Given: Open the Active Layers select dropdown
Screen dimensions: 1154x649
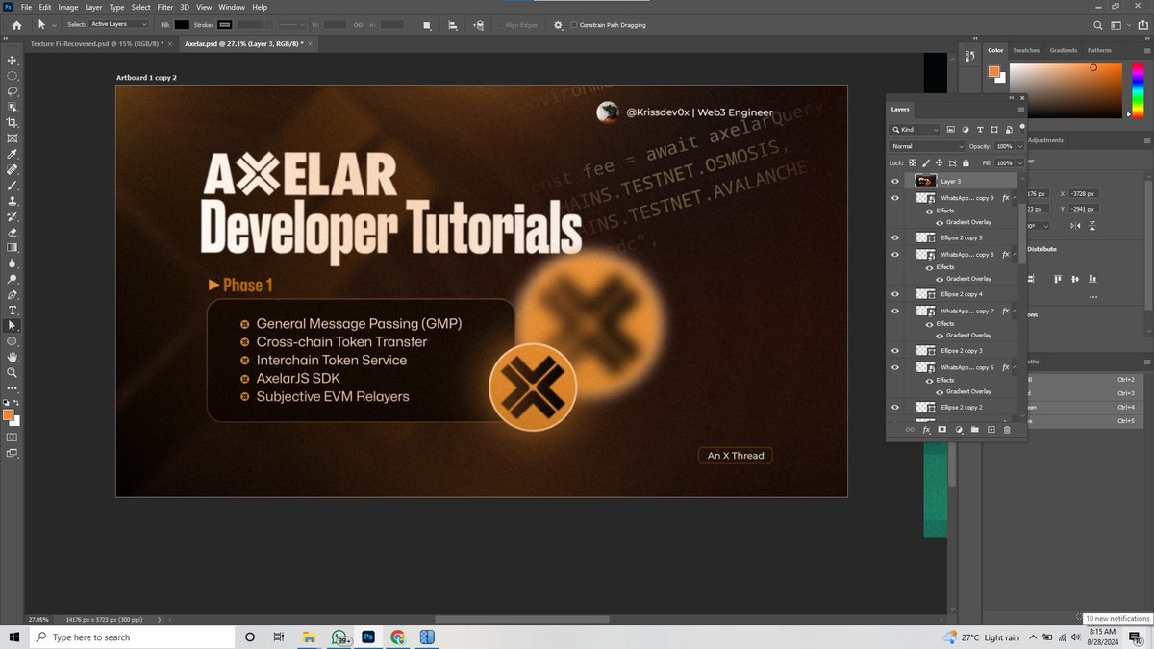Looking at the screenshot, I should 119,24.
